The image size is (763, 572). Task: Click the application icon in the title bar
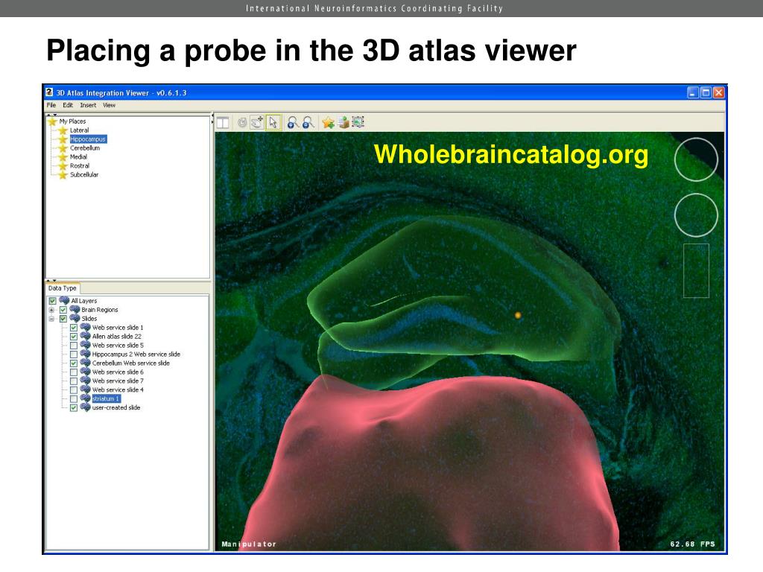click(x=49, y=92)
